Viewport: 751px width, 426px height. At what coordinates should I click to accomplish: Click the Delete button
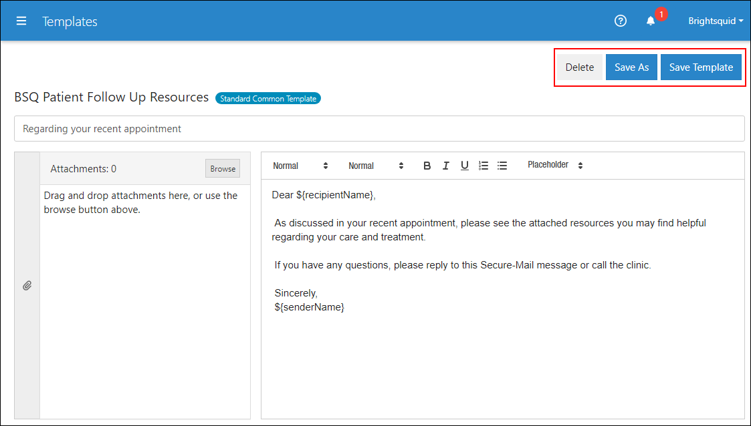coord(580,67)
